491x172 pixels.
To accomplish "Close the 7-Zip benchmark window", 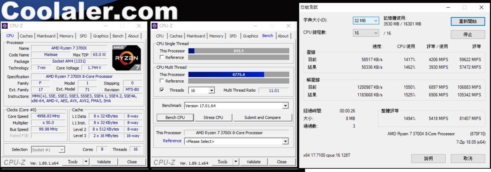I will (481, 7).
